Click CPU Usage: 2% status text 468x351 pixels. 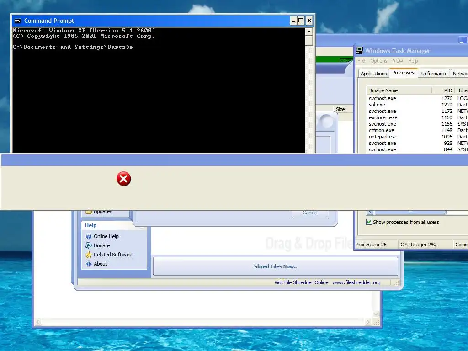(x=418, y=245)
